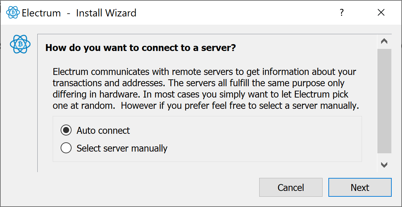Click the scroll up arrow
This screenshot has height=207, width=402.
[x=384, y=41]
